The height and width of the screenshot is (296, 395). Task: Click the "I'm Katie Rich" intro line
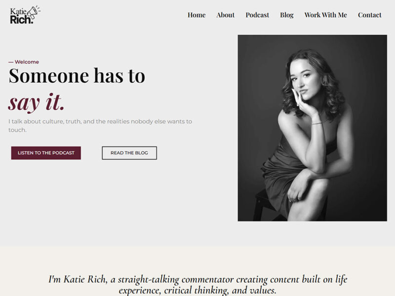point(197,279)
